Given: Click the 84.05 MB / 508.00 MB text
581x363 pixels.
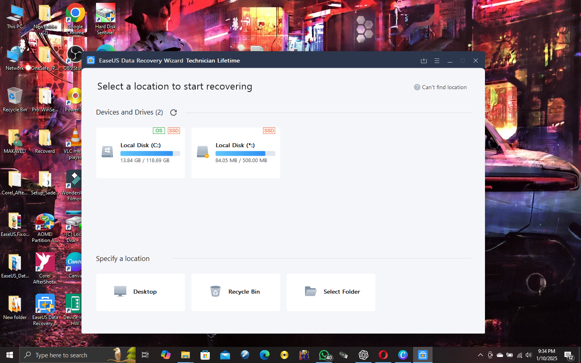Looking at the screenshot, I should point(241,161).
